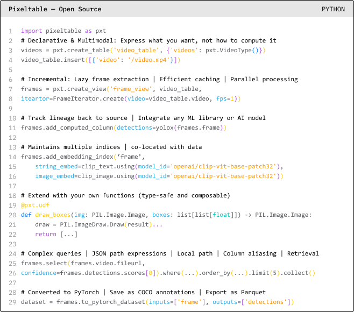Select the 'Maintains multiple indices' comment
The image size is (354, 312).
tap(111, 147)
